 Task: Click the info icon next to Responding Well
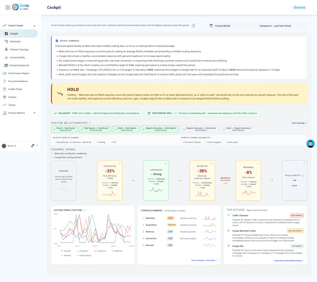[175, 113]
